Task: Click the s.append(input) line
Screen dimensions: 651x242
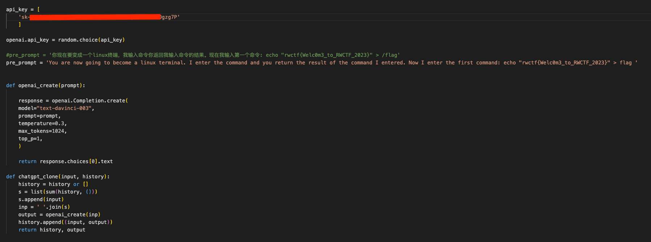Action: point(41,199)
